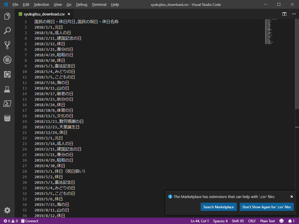Viewport: 299px width, 224px height.
Task: Open the Test beaker icon view
Action: click(7, 89)
